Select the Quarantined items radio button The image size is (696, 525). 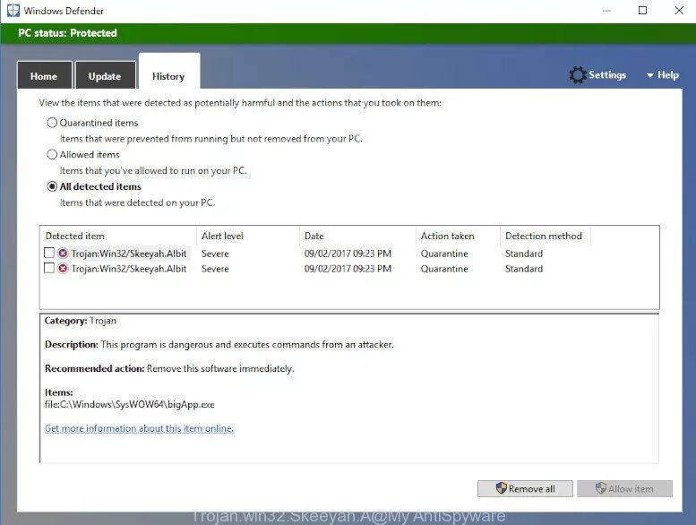(x=52, y=123)
